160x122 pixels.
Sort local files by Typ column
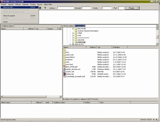pyautogui.click(x=104, y=47)
